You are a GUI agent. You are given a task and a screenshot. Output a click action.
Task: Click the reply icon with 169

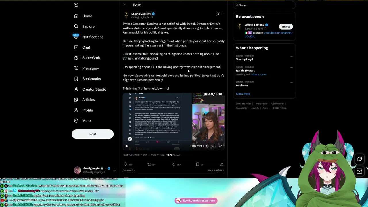point(125,164)
